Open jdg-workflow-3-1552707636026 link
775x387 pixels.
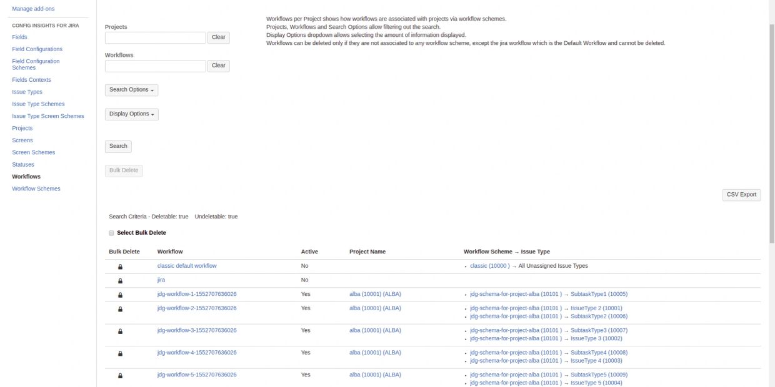(197, 330)
